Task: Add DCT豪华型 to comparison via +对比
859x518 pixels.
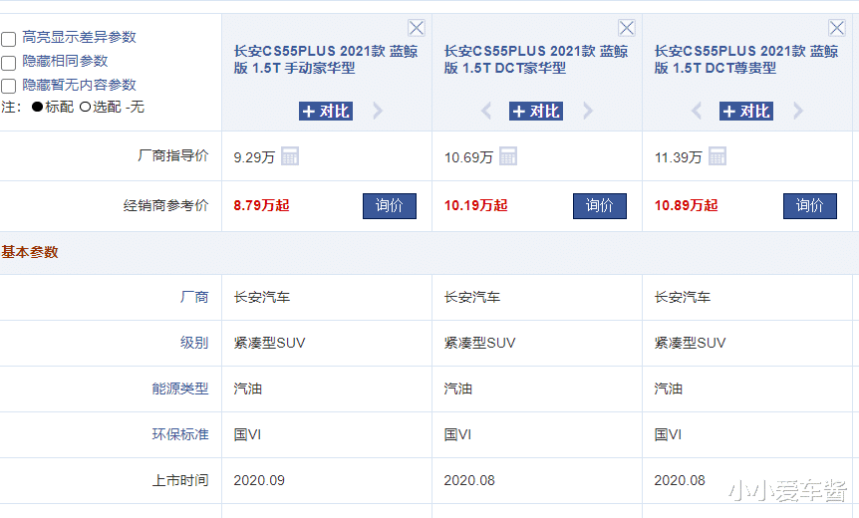Action: pos(536,112)
